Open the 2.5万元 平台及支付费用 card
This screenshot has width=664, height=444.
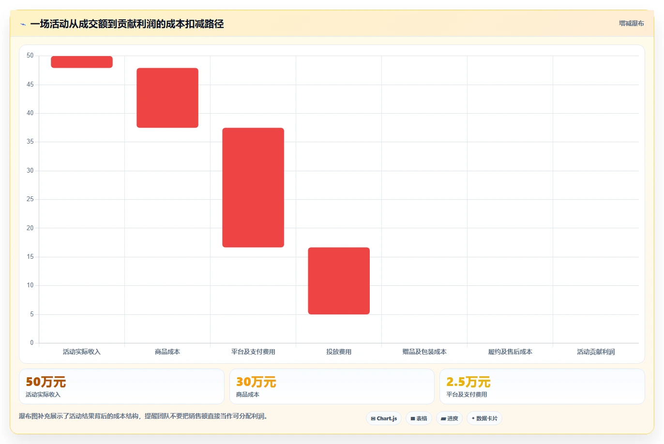click(x=542, y=386)
